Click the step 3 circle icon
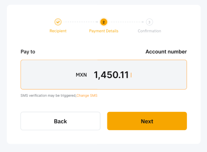Screen dimensions: 207x152 (x=149, y=22)
